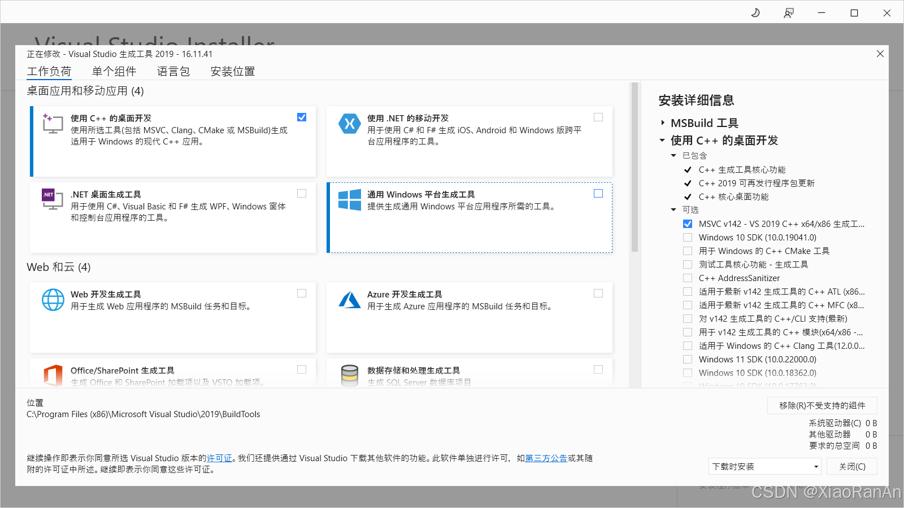Image resolution: width=904 pixels, height=508 pixels.
Task: Click the C++ 2019 可再发行程序包更新 item
Action: pos(757,183)
